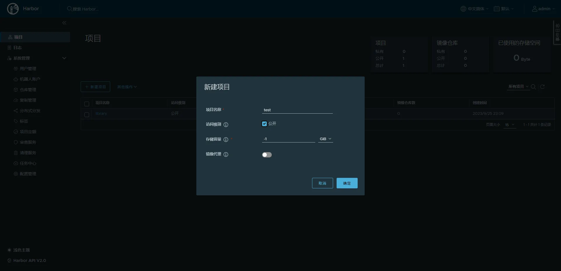Click the 分布式分发 share icon

[16, 111]
